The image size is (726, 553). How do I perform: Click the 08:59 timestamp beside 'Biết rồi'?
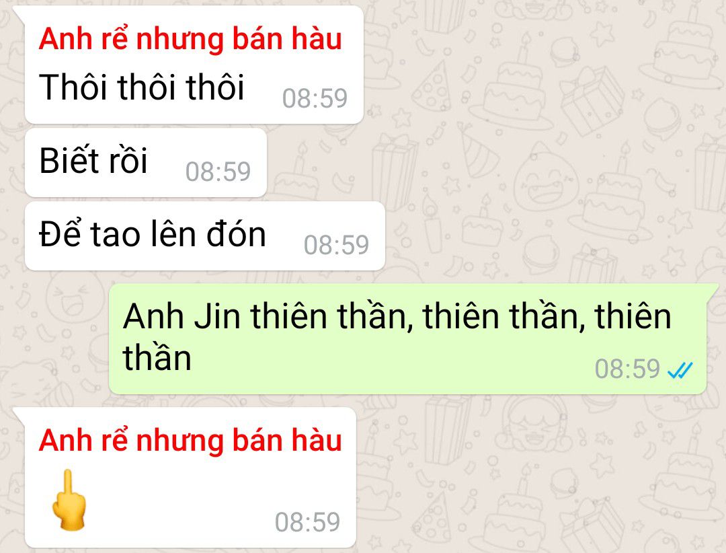pyautogui.click(x=218, y=172)
